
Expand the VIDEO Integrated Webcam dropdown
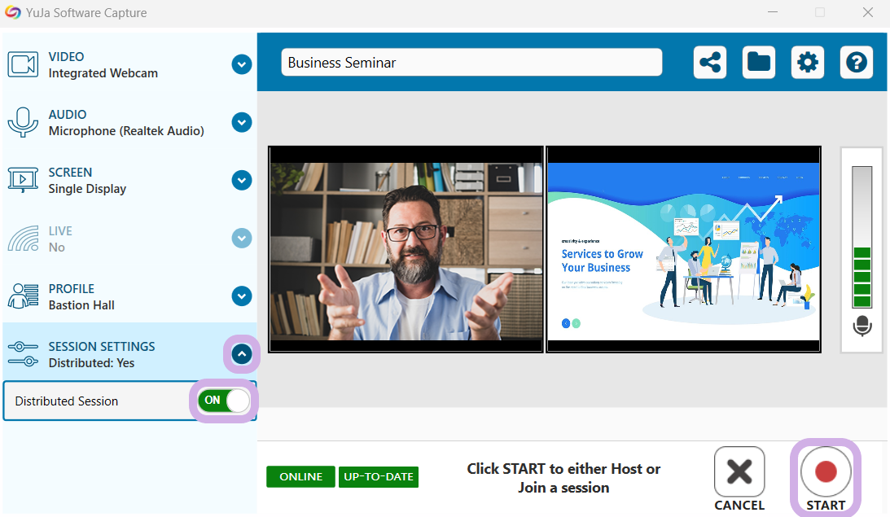242,64
